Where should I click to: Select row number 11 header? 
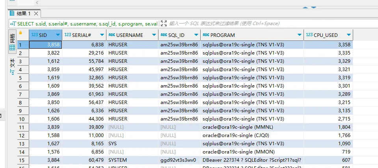tap(23, 127)
